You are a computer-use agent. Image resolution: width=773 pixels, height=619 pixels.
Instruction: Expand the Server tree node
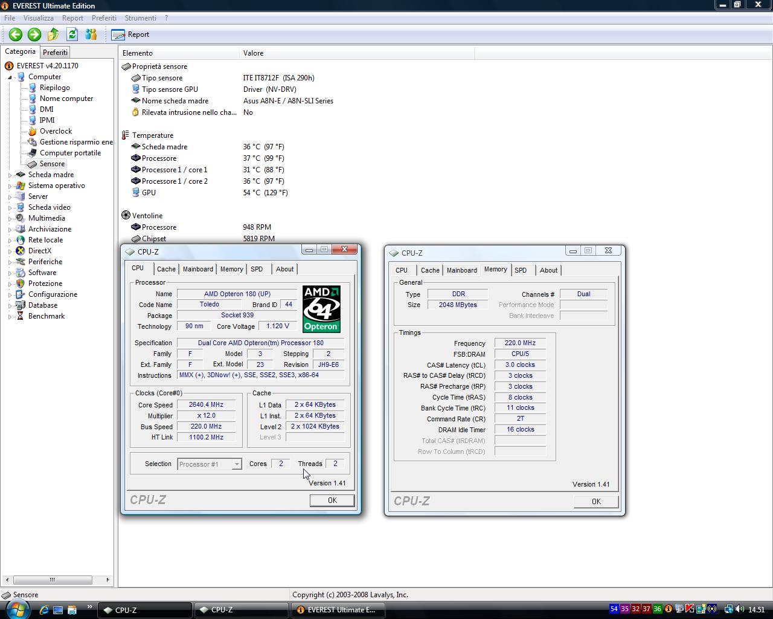10,196
